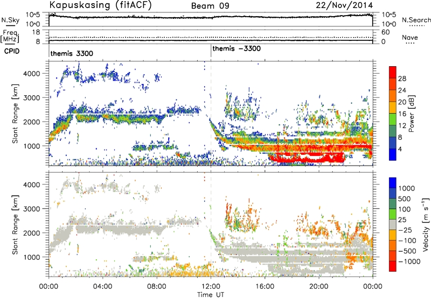Click the '28' tick on the Power scale
The height and width of the screenshot is (298, 431).
[402, 79]
